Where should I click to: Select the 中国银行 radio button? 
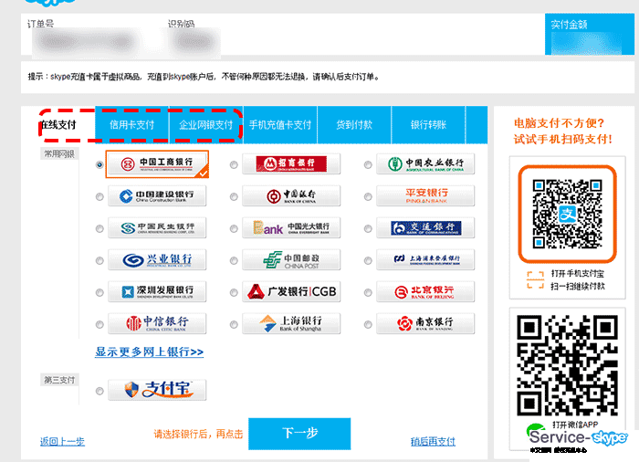[234, 197]
